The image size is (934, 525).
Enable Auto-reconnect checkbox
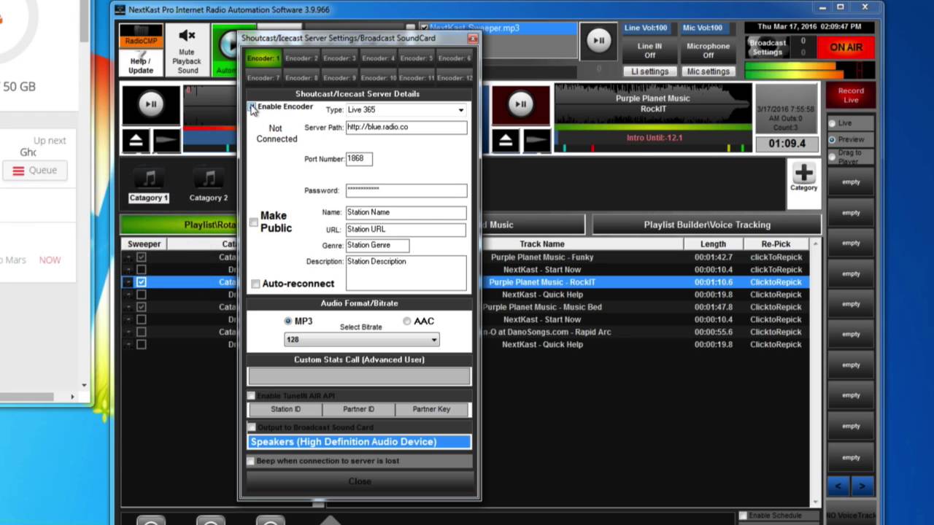click(x=255, y=284)
